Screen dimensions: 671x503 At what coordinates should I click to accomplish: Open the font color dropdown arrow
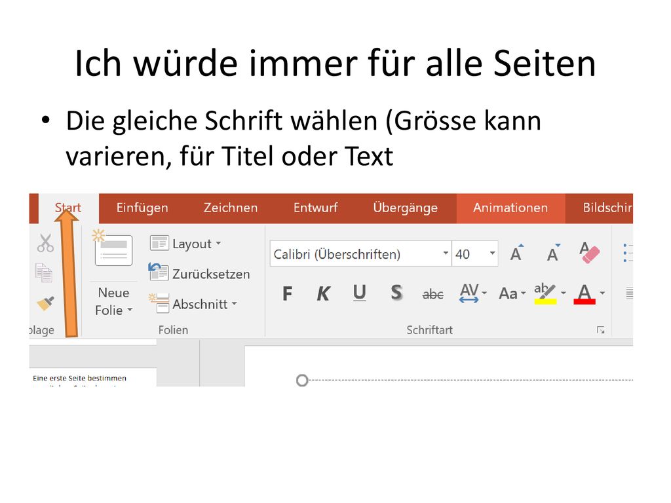click(x=603, y=293)
